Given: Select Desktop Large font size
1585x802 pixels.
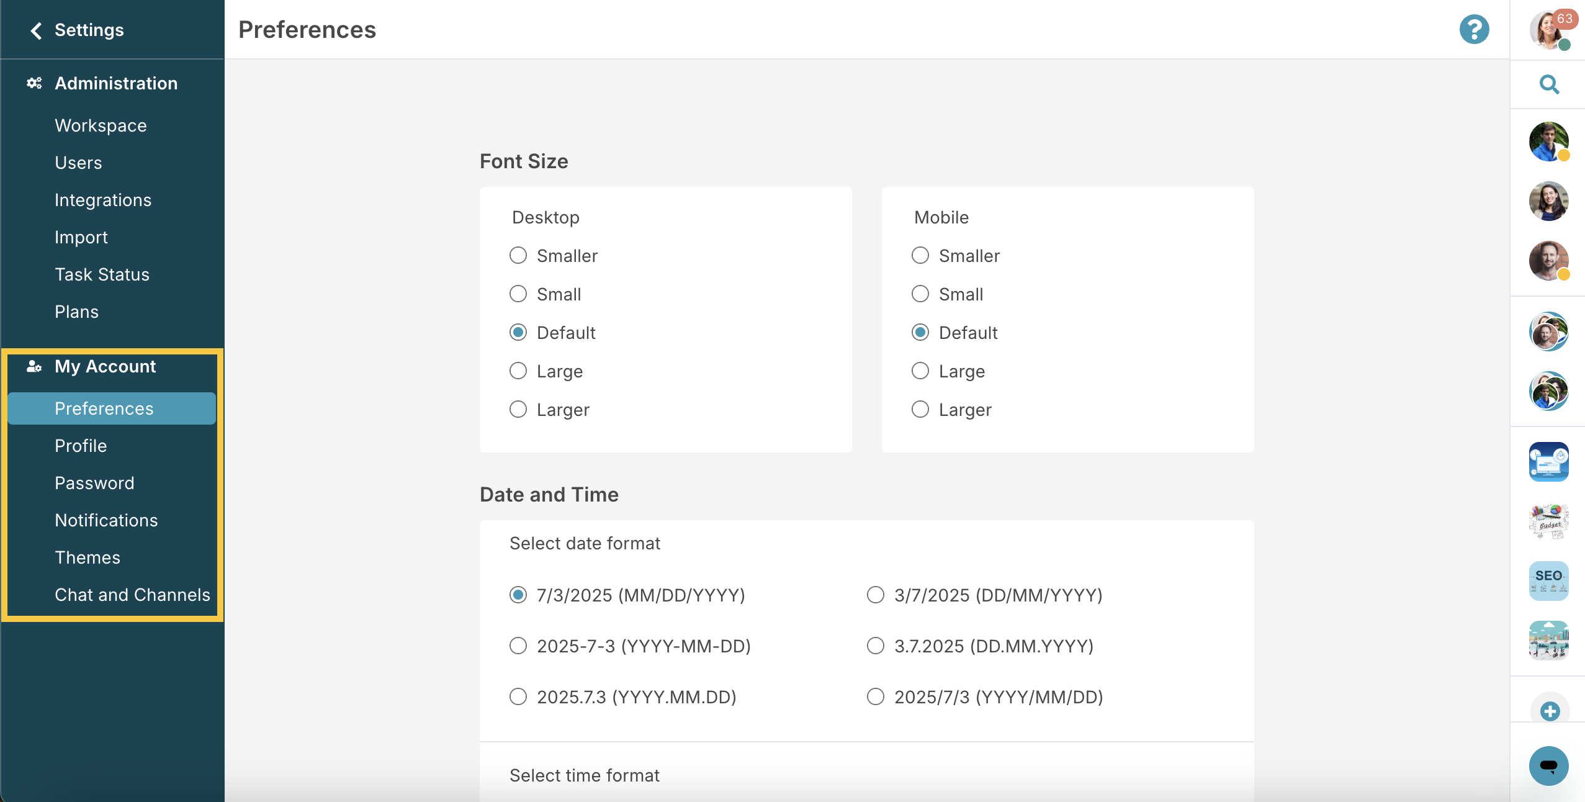Looking at the screenshot, I should point(518,371).
